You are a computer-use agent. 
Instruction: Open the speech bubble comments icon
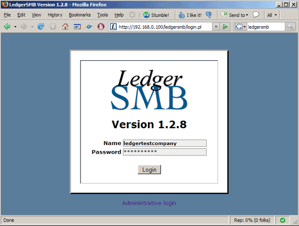(x=256, y=15)
